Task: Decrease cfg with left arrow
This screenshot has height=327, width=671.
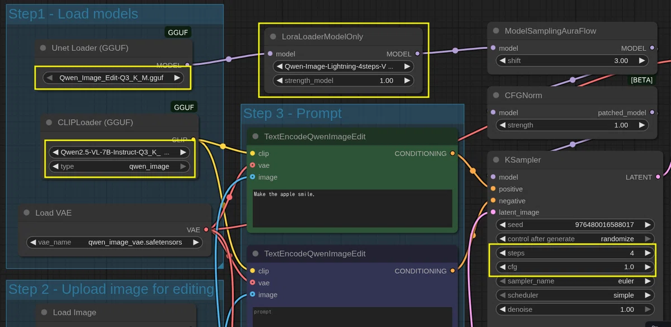Action: [502, 267]
